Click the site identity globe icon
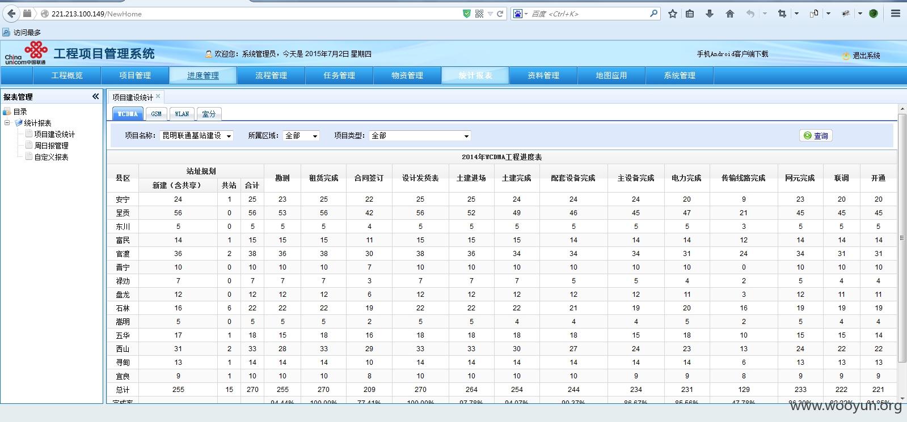The width and height of the screenshot is (907, 422). tap(45, 14)
